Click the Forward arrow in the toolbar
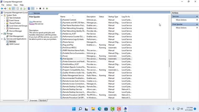 pyautogui.click(x=5, y=8)
